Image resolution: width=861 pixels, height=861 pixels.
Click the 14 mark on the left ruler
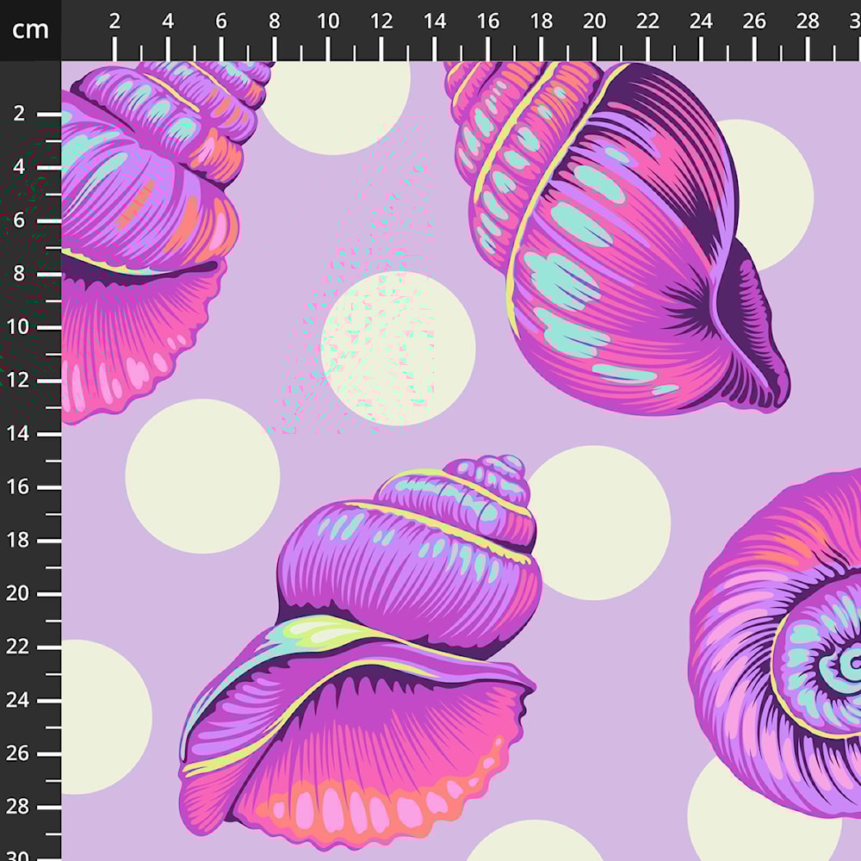point(19,434)
